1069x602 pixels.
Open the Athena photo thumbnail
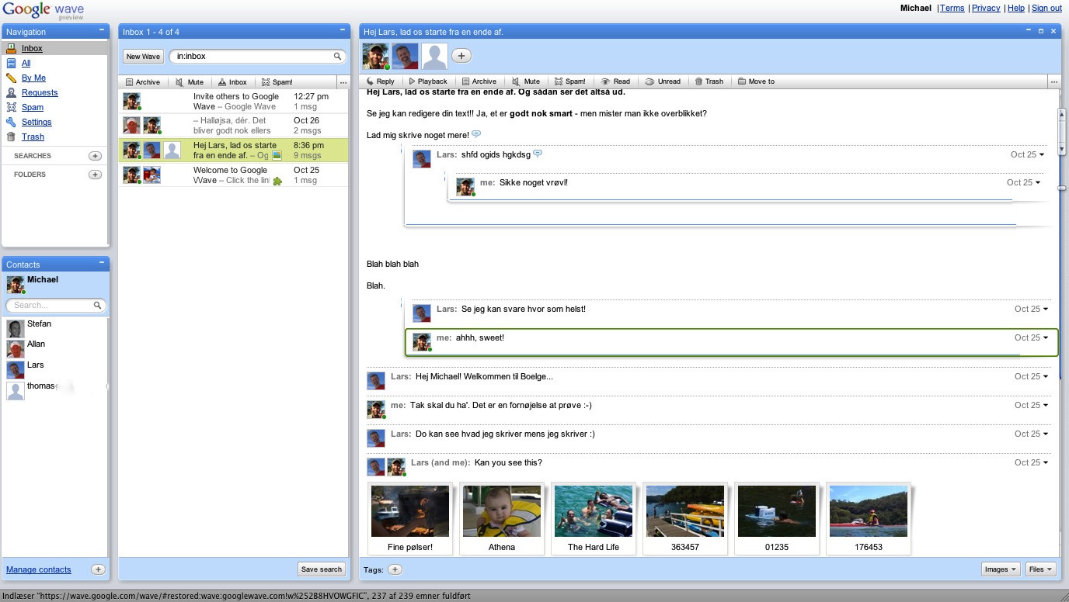click(502, 512)
